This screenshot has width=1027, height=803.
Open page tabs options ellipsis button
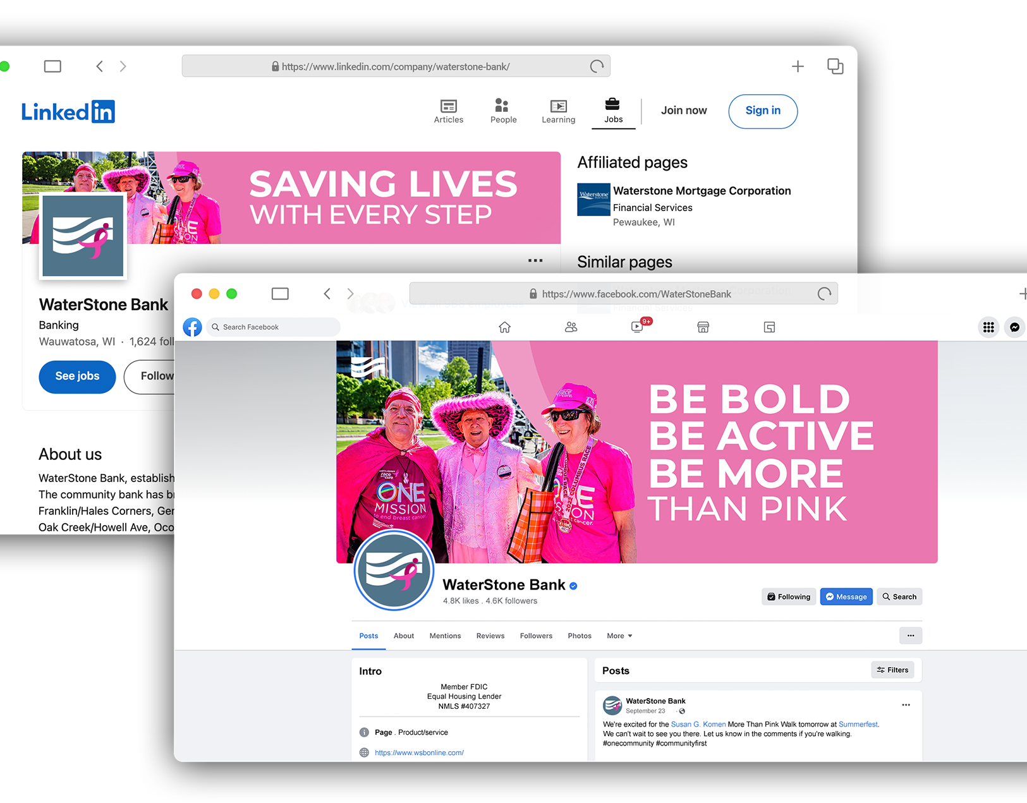911,636
